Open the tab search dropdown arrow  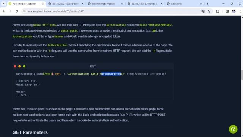coord(3,3)
